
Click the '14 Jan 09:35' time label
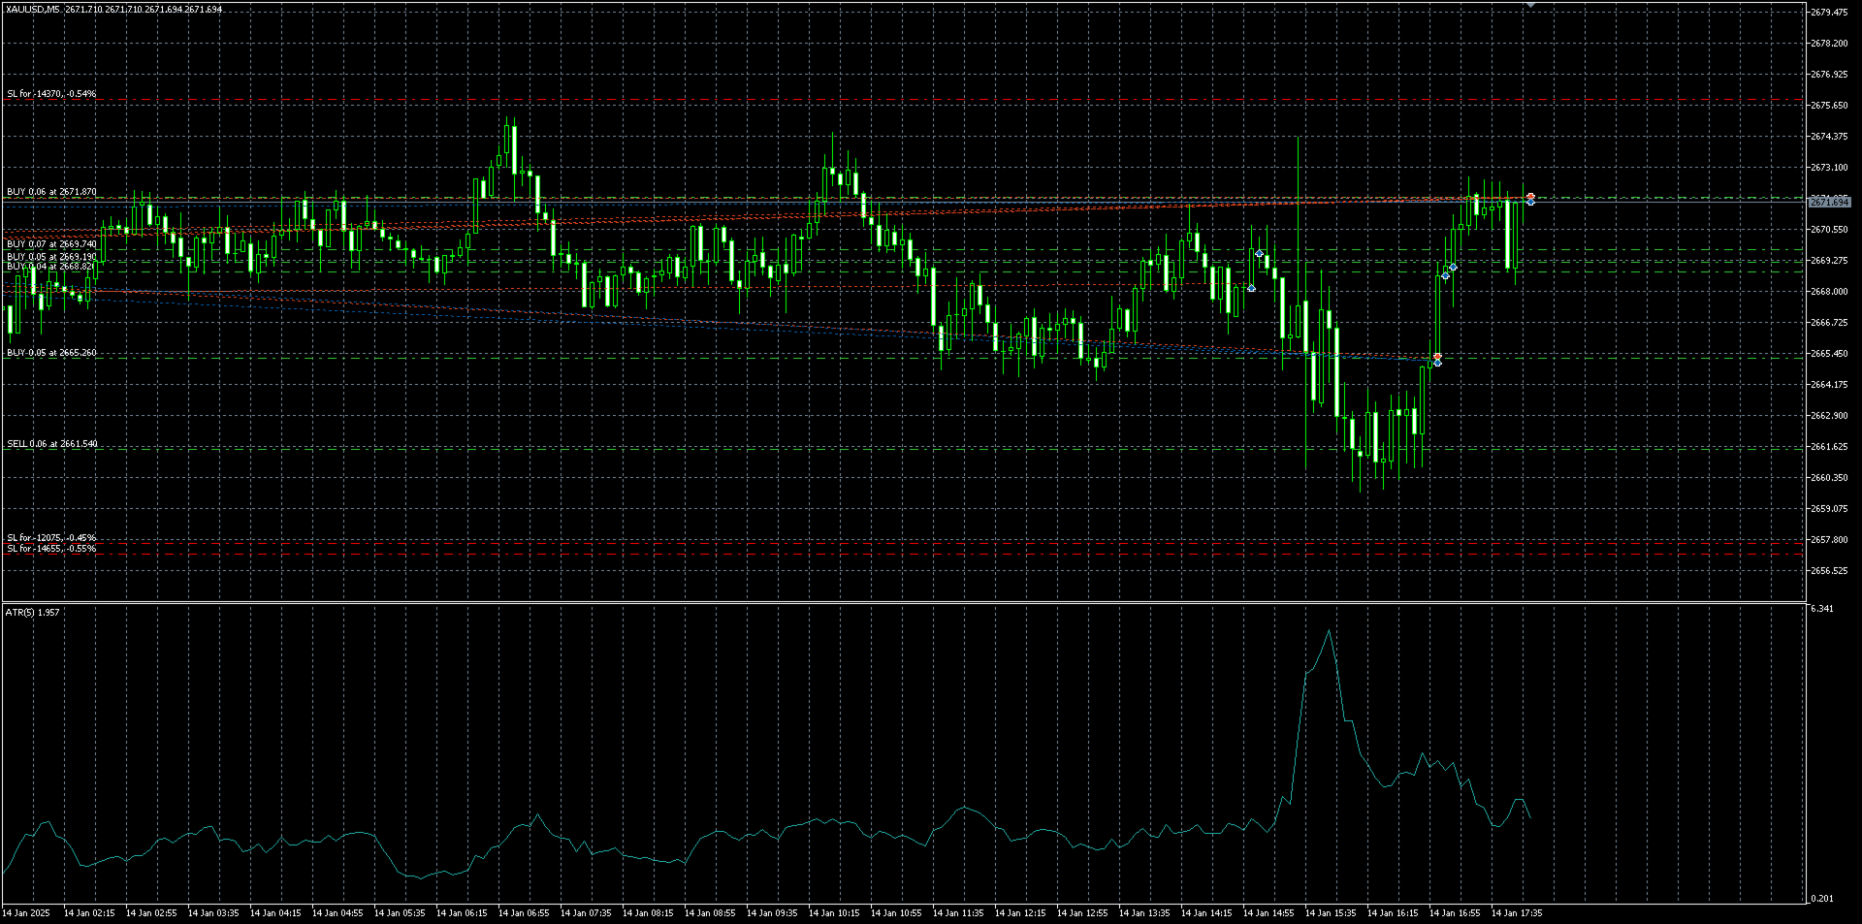click(x=772, y=913)
